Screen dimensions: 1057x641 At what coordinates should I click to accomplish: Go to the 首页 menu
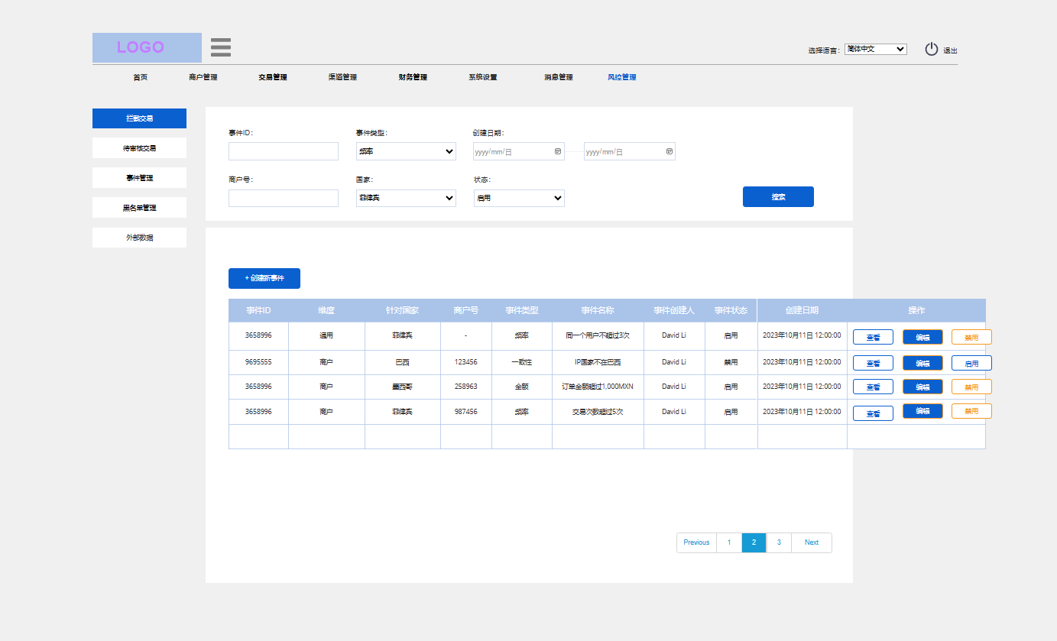click(140, 77)
